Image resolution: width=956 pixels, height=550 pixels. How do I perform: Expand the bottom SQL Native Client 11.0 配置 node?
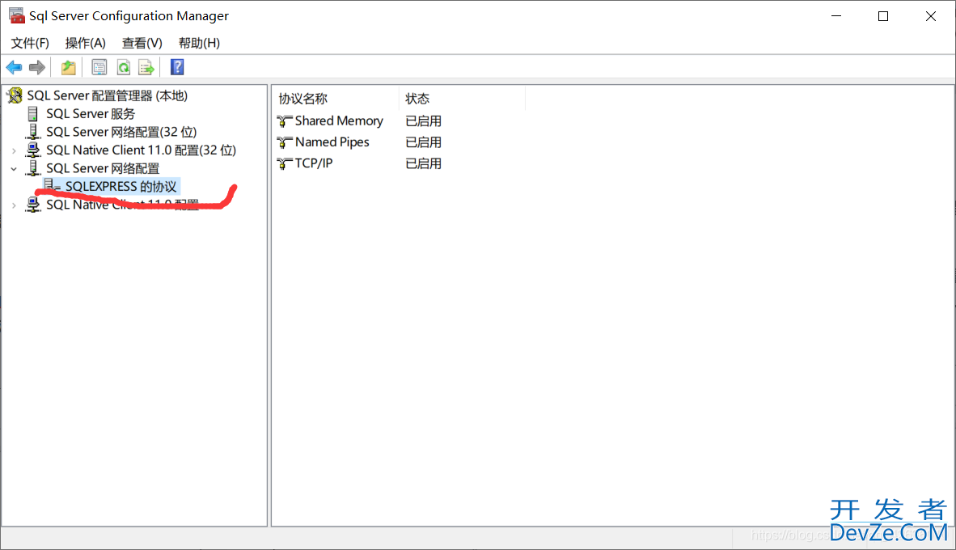[x=14, y=205]
